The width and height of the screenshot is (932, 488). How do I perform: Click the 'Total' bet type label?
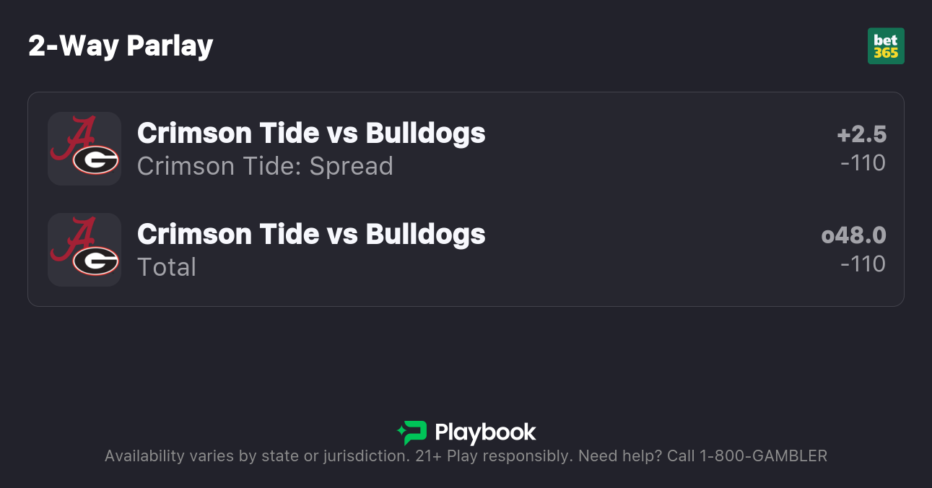(167, 267)
